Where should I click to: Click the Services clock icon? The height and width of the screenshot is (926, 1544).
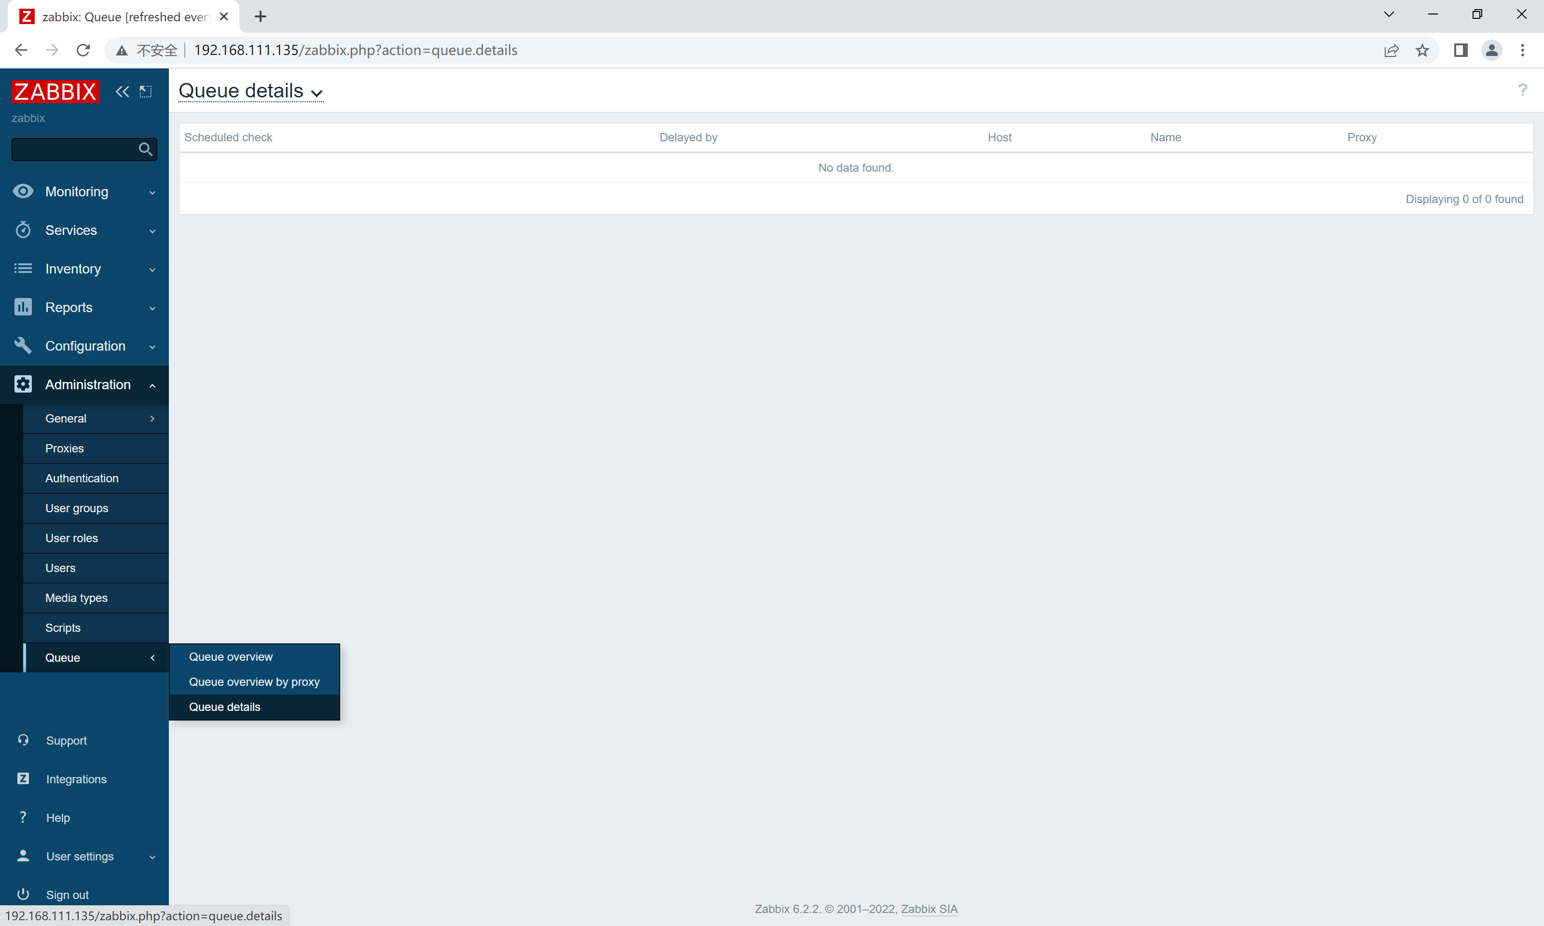23,230
